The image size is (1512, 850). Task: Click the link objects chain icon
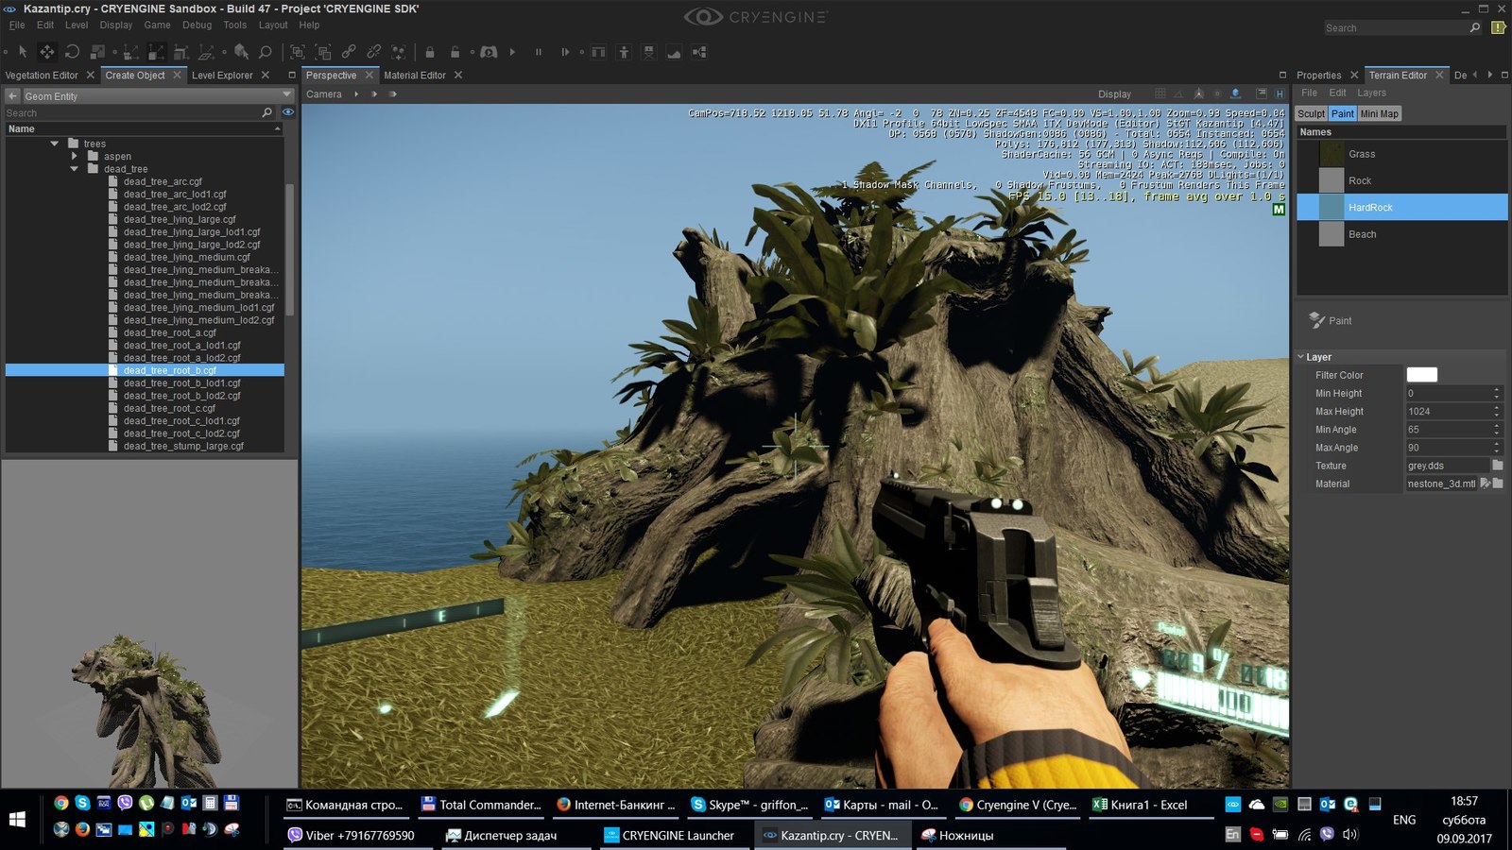point(349,52)
